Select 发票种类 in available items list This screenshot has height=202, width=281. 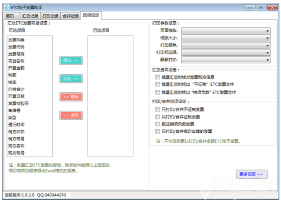coord(16,40)
